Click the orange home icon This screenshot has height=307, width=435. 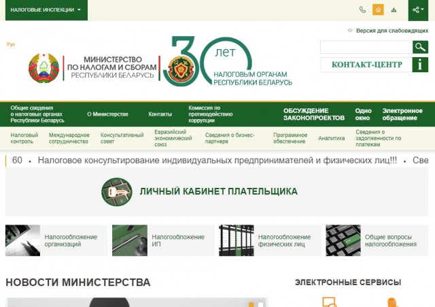378,10
